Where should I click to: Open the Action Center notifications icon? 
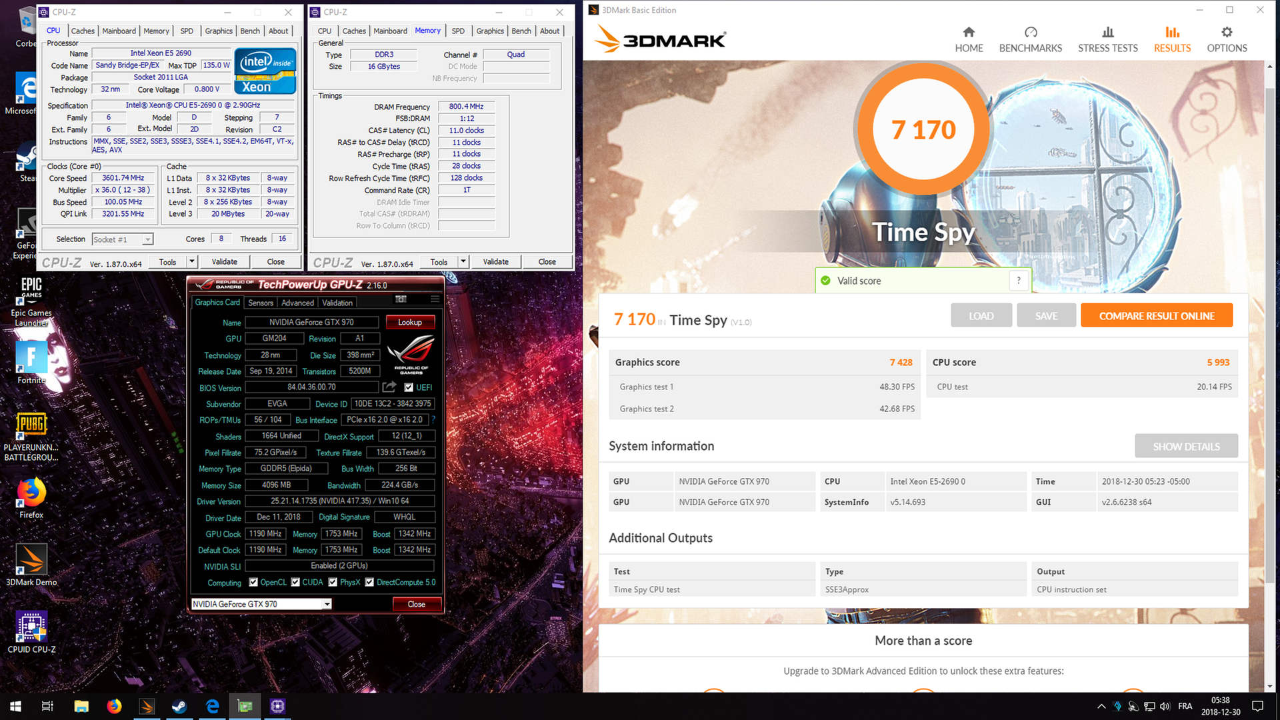point(1257,706)
